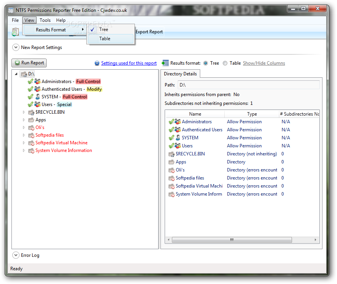Click Softpedia Virtual Machine folder icon in tree
The height and width of the screenshot is (284, 337).
pos(31,143)
